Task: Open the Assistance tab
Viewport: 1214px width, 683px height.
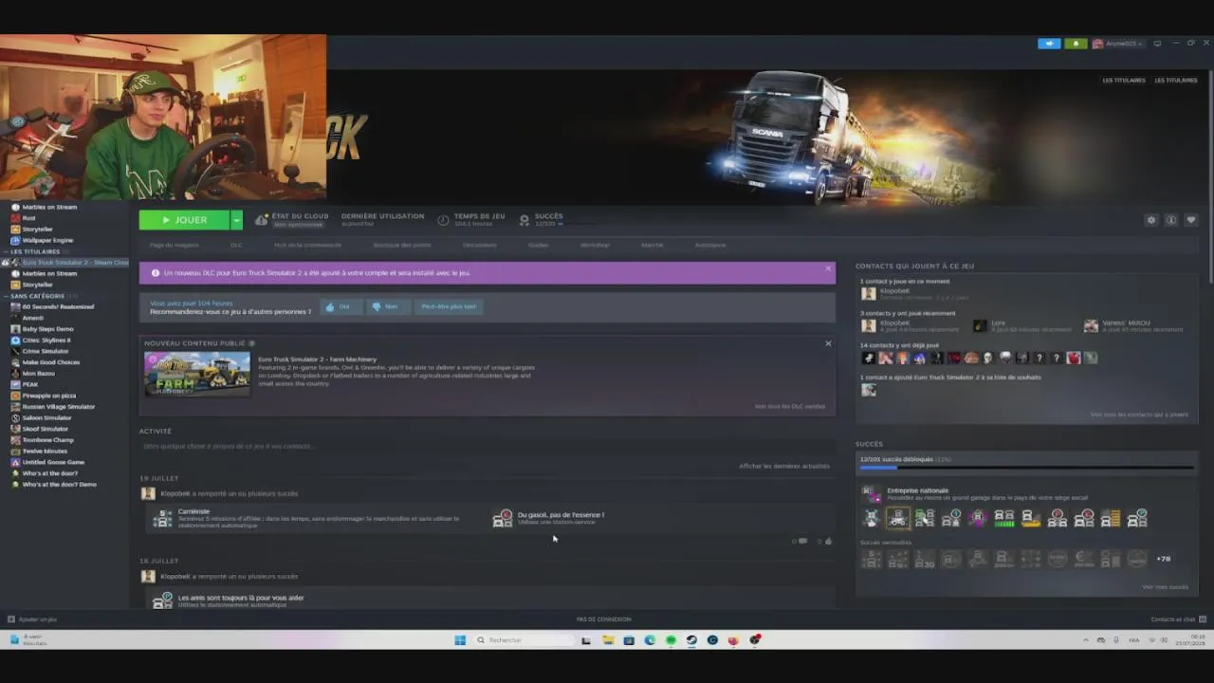Action: 710,245
